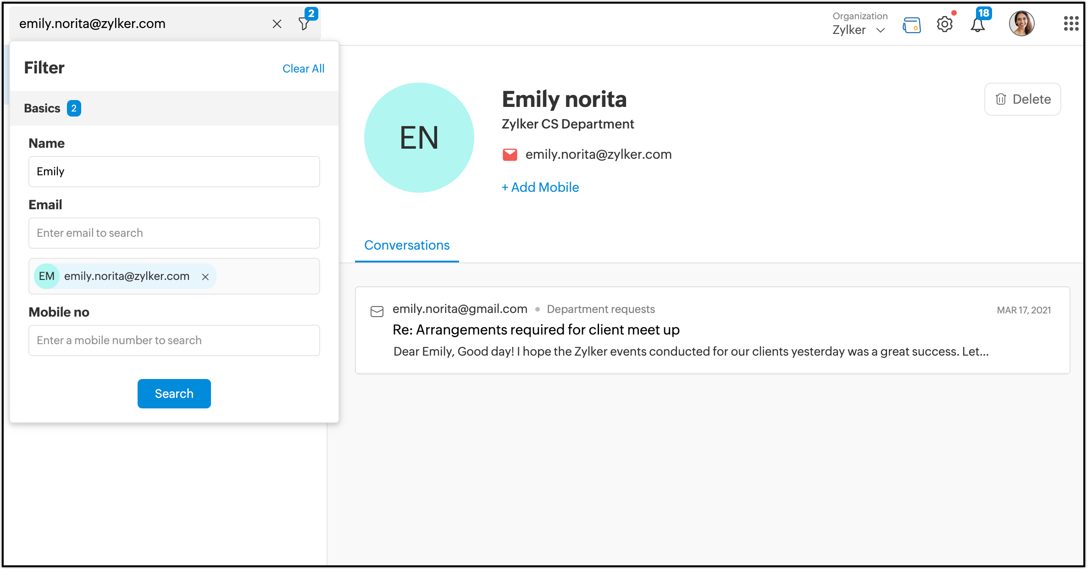Click the Department requests label
The width and height of the screenshot is (1087, 569).
click(x=601, y=309)
